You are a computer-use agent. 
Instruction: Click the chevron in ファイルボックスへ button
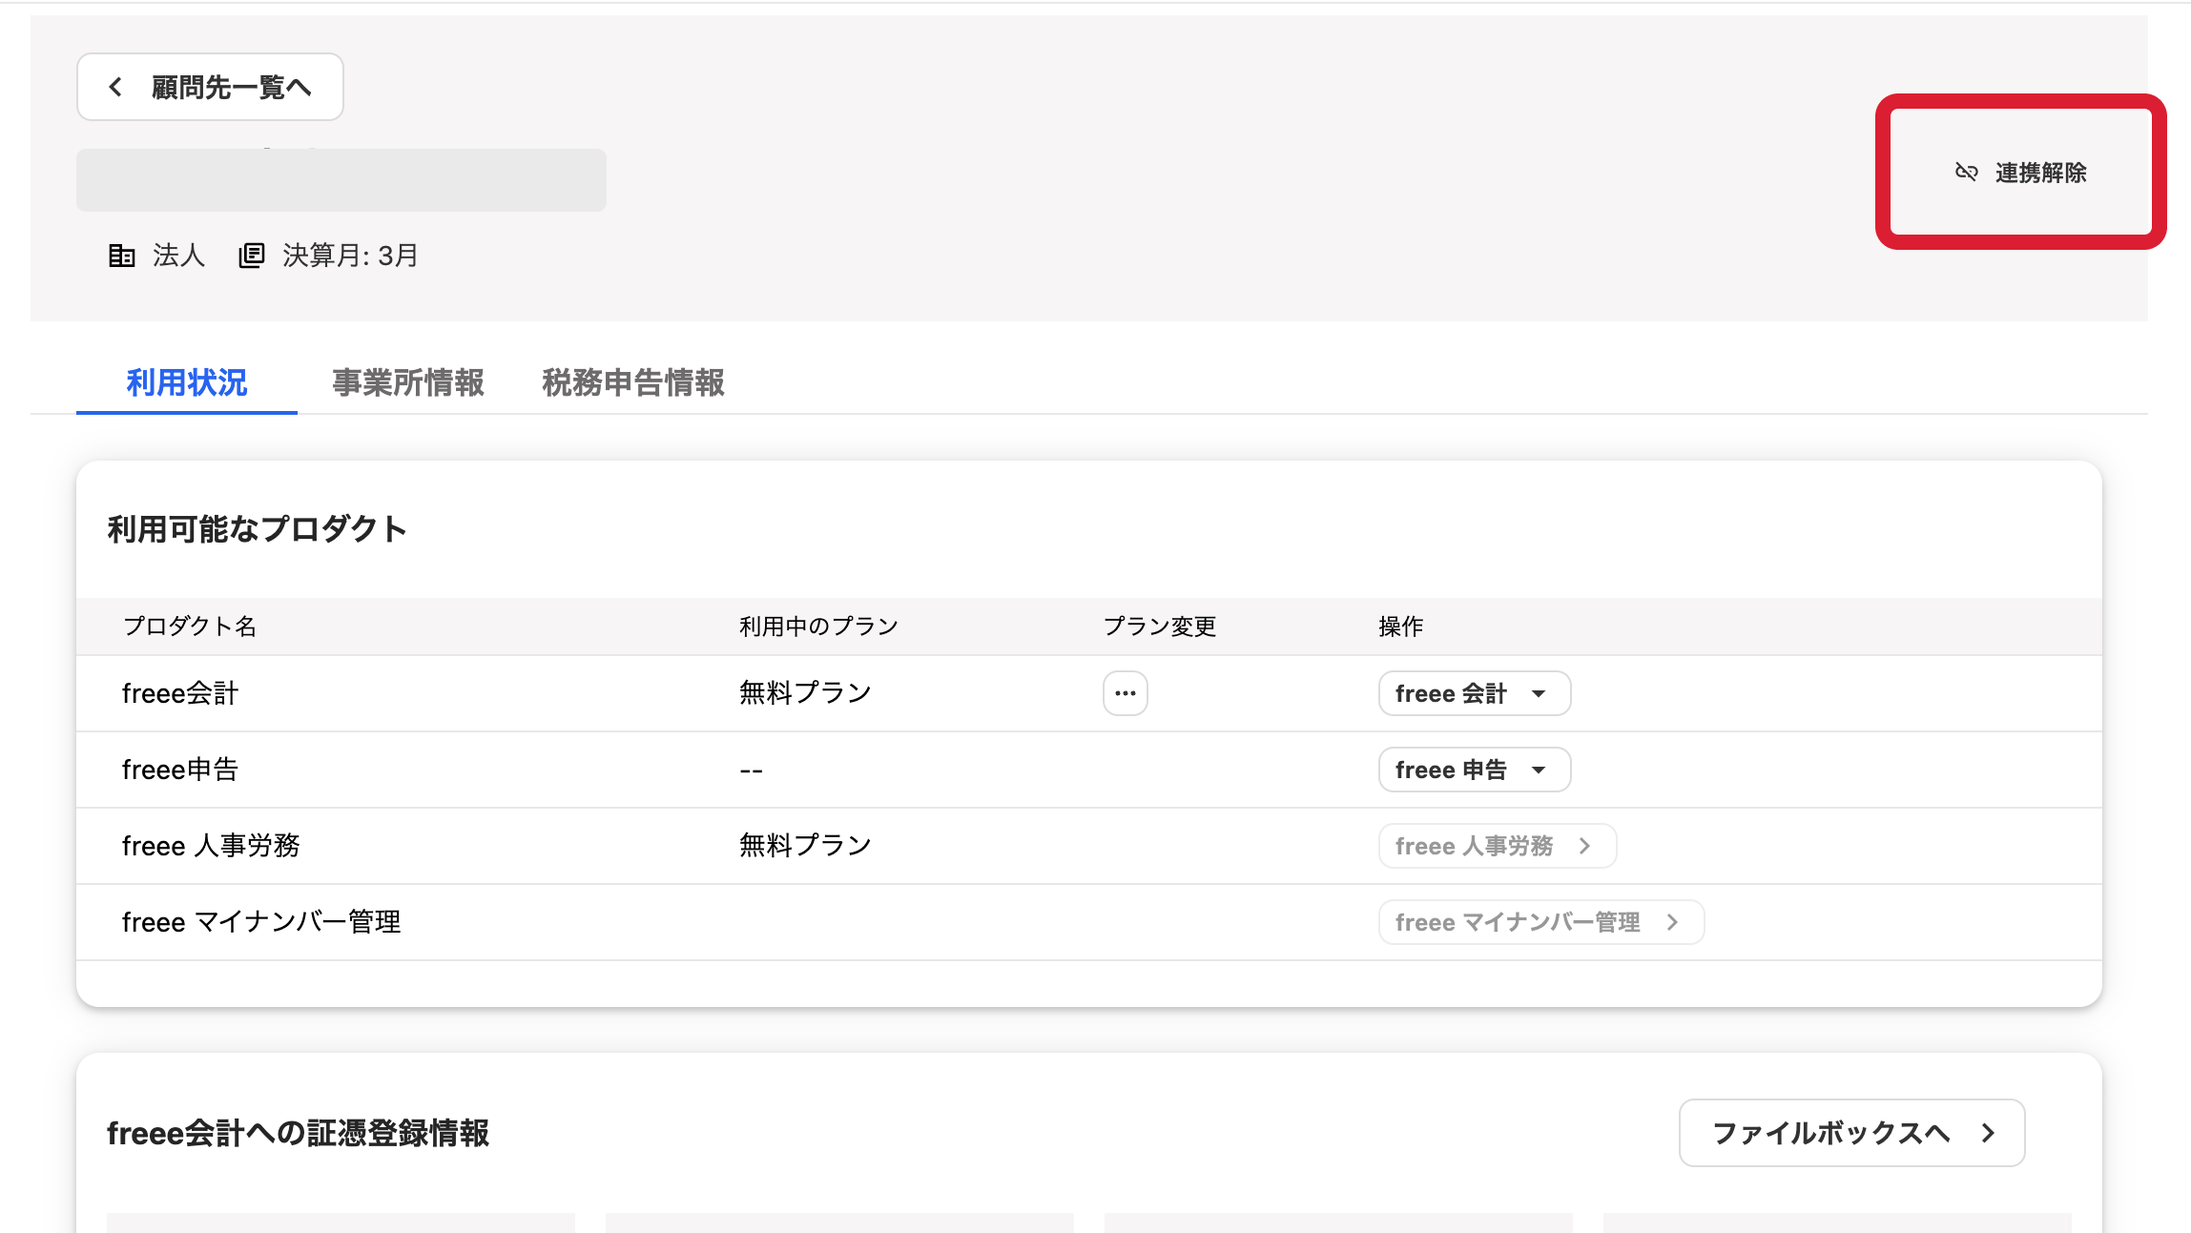pos(1988,1133)
